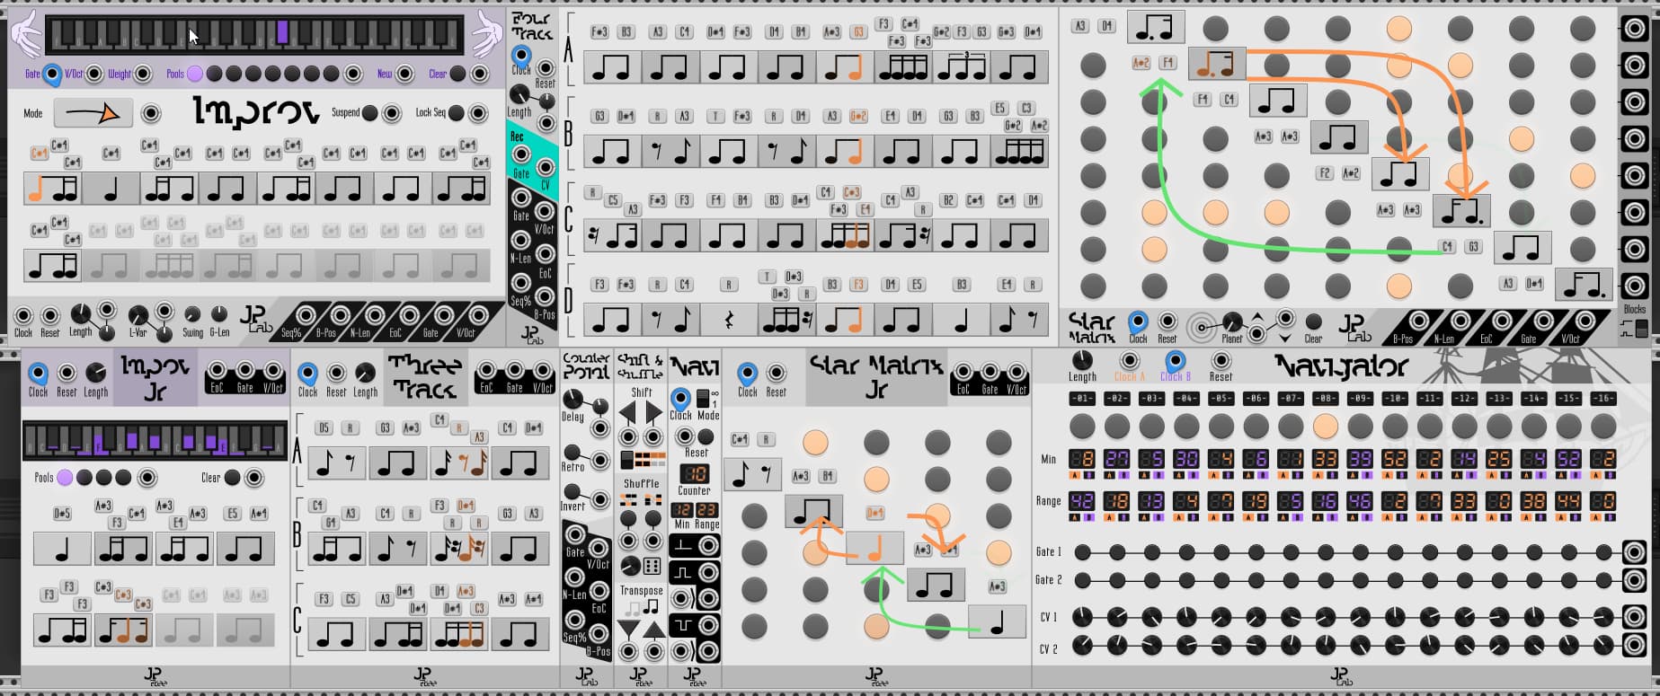Screen dimensions: 1660x696
Task: Click the Star Matrix concentric planet icon
Action: tap(1202, 327)
